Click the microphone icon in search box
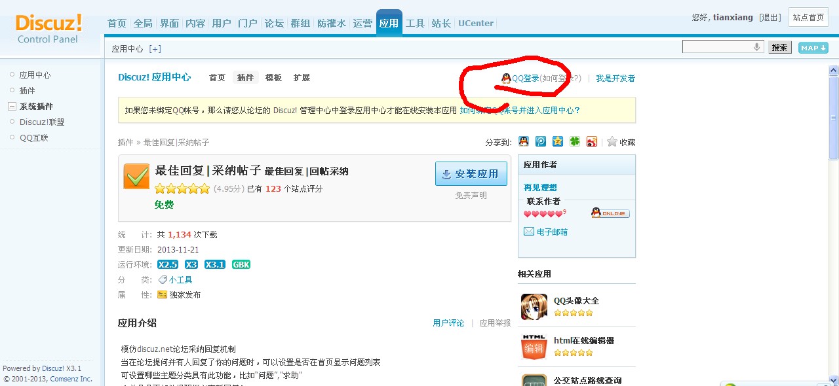The image size is (839, 386). pos(757,47)
